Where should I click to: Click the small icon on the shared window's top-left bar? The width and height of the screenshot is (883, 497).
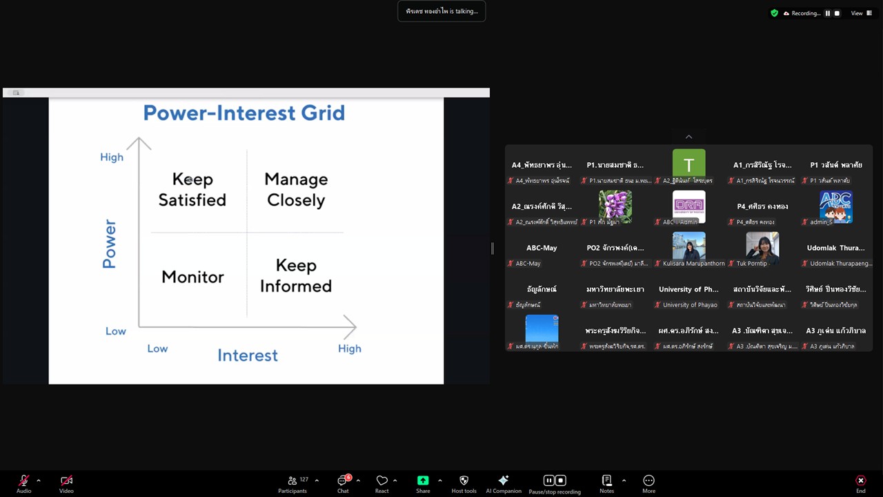(x=16, y=92)
